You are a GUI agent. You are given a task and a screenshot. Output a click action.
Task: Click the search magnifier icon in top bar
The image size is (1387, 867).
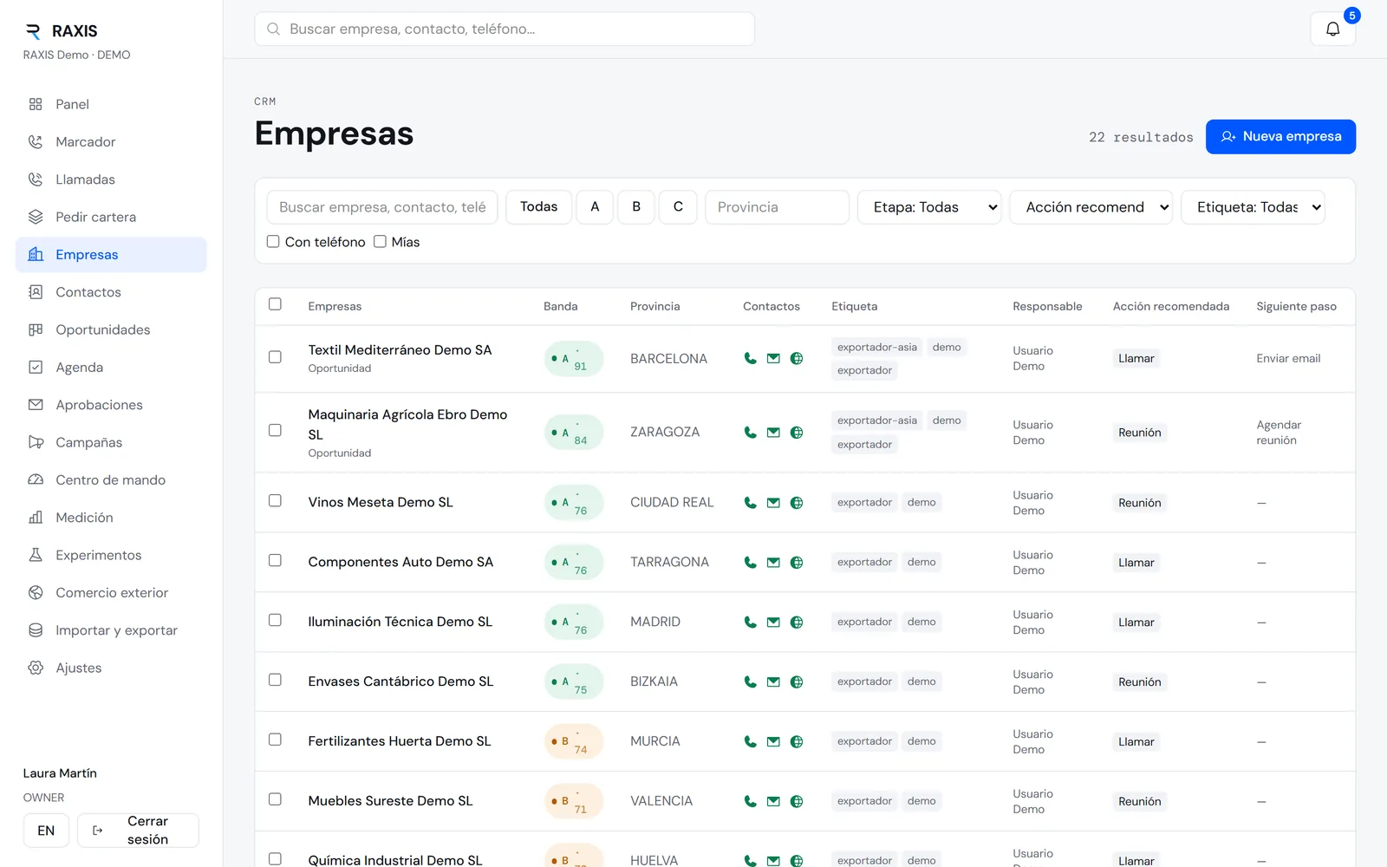(x=273, y=29)
